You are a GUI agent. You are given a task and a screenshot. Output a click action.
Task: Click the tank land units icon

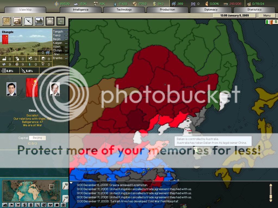pyautogui.click(x=18, y=21)
